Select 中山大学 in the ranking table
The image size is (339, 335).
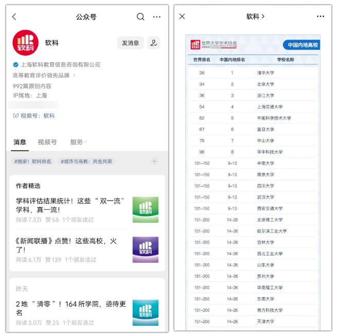tap(265, 141)
